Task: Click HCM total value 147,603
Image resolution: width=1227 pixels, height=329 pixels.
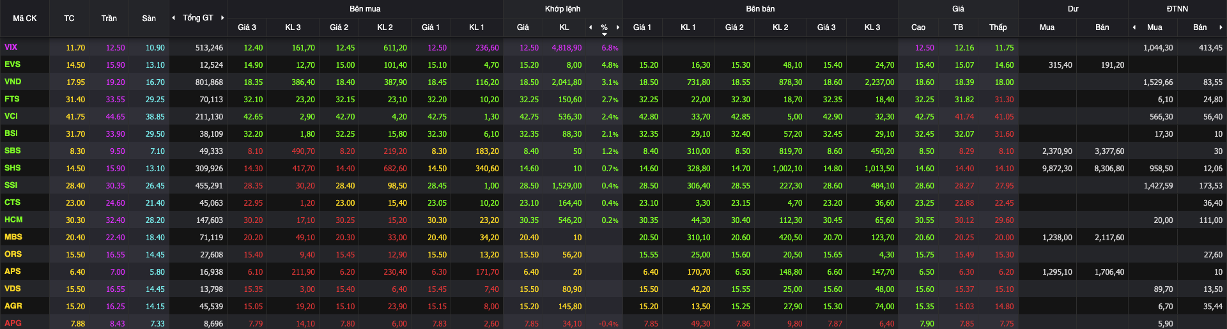Action: coord(209,220)
